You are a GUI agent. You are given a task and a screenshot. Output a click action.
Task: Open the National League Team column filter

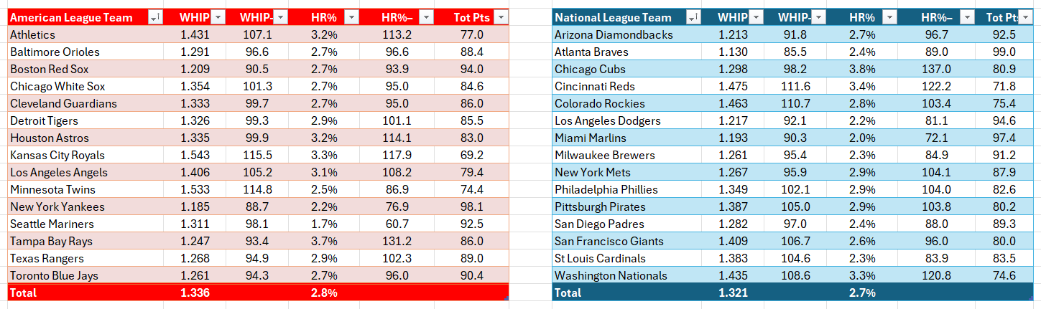pyautogui.click(x=693, y=18)
